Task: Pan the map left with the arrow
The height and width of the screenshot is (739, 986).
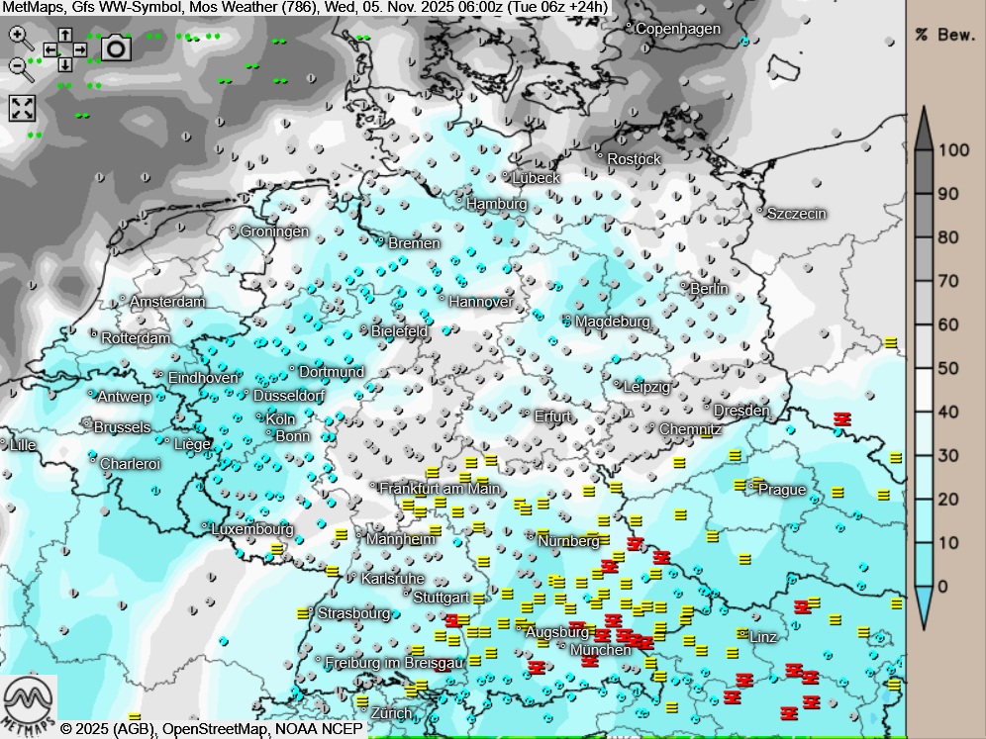Action: pyautogui.click(x=49, y=49)
